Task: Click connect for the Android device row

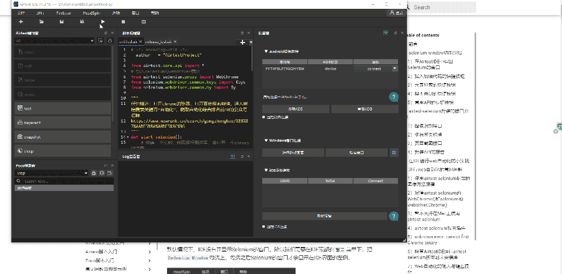Action: [x=374, y=68]
